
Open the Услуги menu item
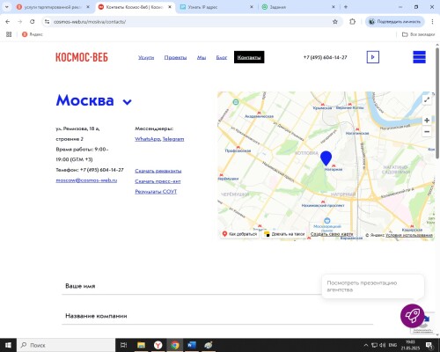pyautogui.click(x=146, y=57)
